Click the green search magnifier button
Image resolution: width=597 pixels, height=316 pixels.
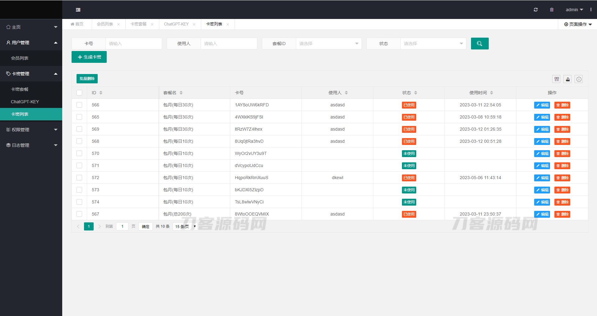[479, 44]
